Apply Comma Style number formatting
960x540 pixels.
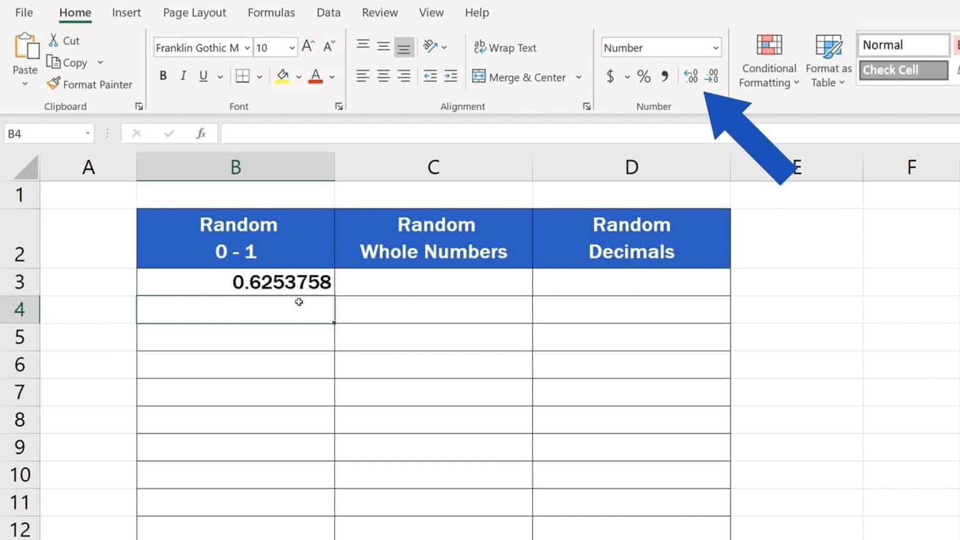664,76
